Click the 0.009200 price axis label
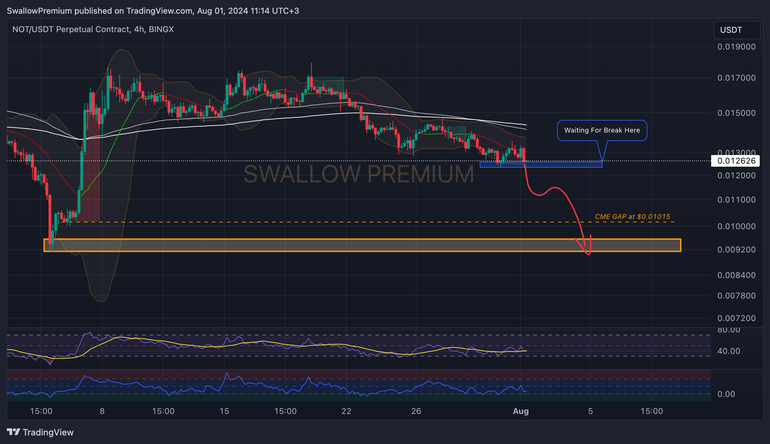The width and height of the screenshot is (770, 444). [x=736, y=250]
